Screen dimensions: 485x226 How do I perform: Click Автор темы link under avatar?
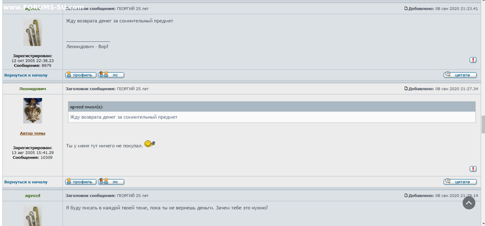(x=33, y=133)
